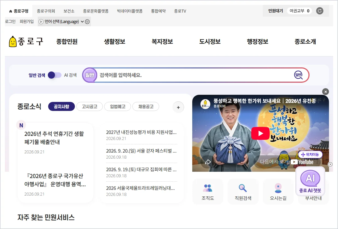Open the 통합예약 link

pyautogui.click(x=158, y=11)
